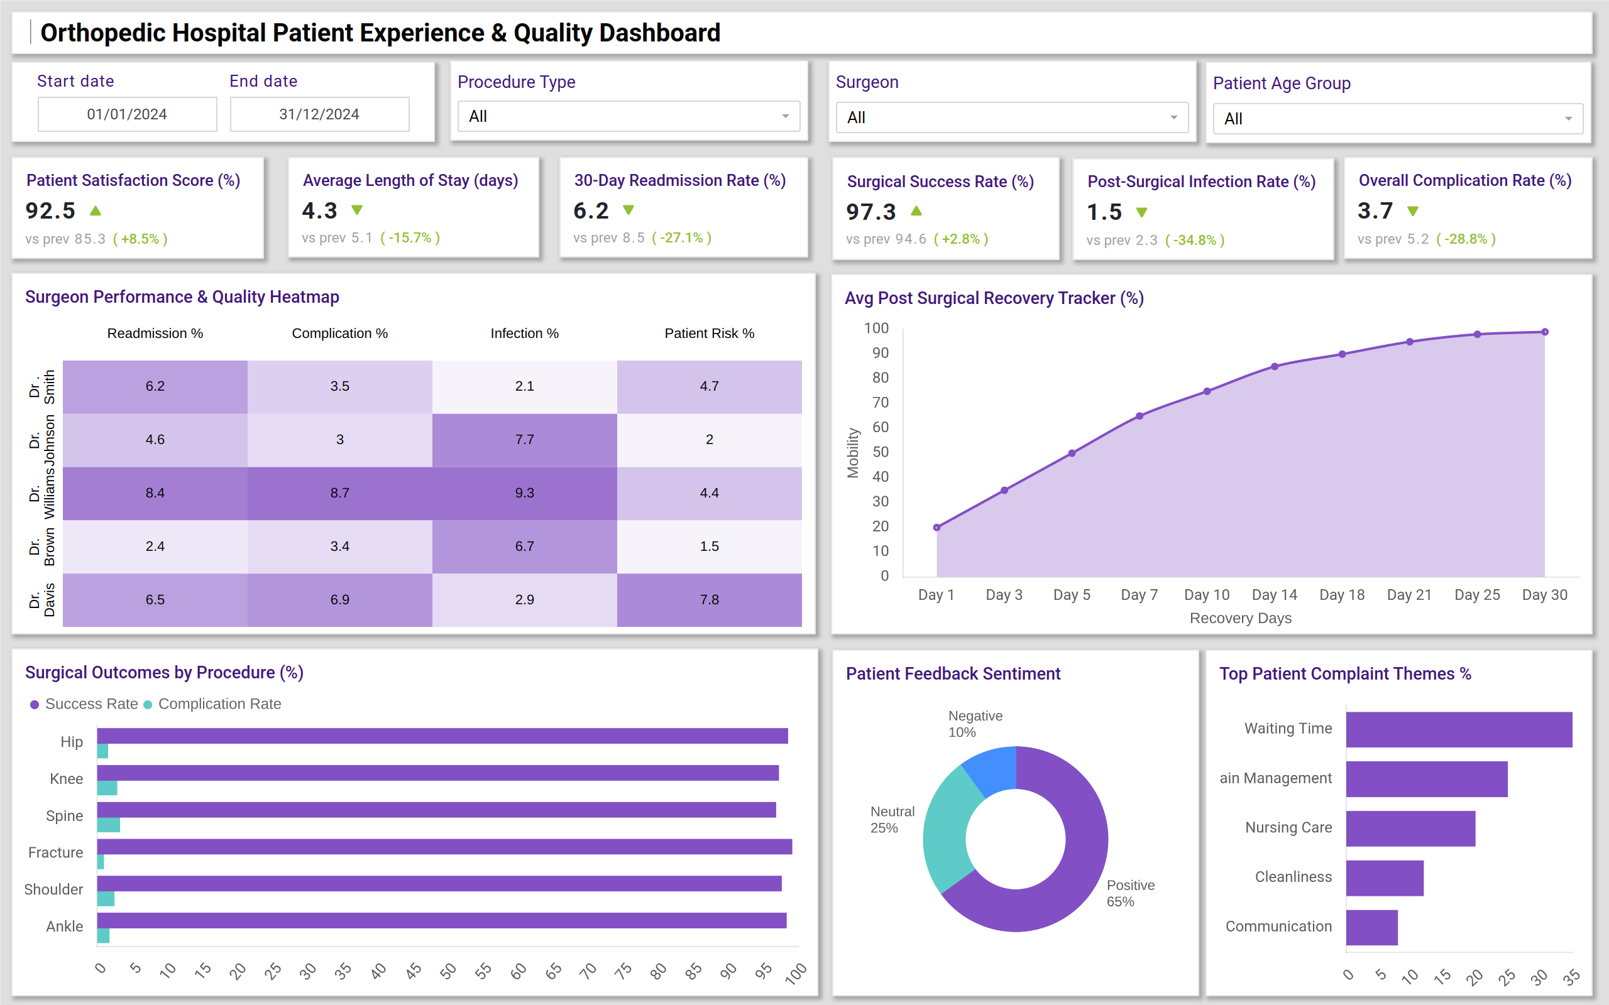This screenshot has height=1005, width=1609.
Task: Select the Complication Rate legend marker
Action: coord(148,705)
